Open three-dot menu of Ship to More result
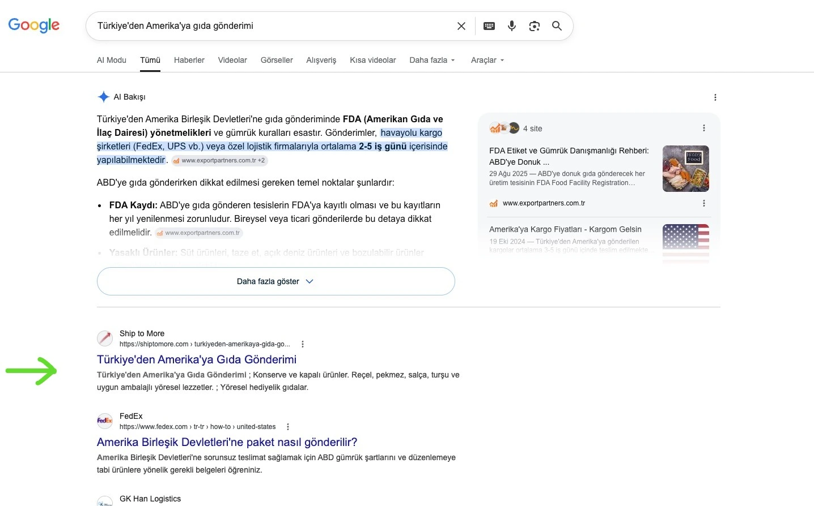The image size is (814, 506). pyautogui.click(x=303, y=344)
